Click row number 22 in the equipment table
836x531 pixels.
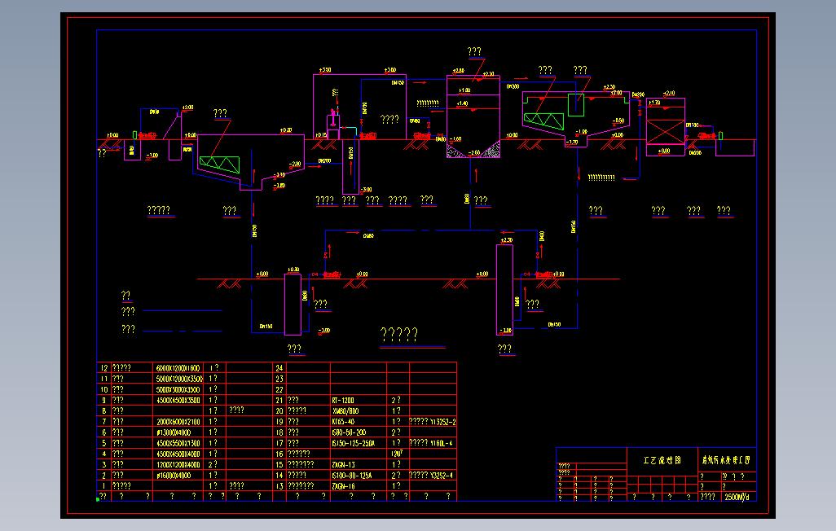pos(279,390)
